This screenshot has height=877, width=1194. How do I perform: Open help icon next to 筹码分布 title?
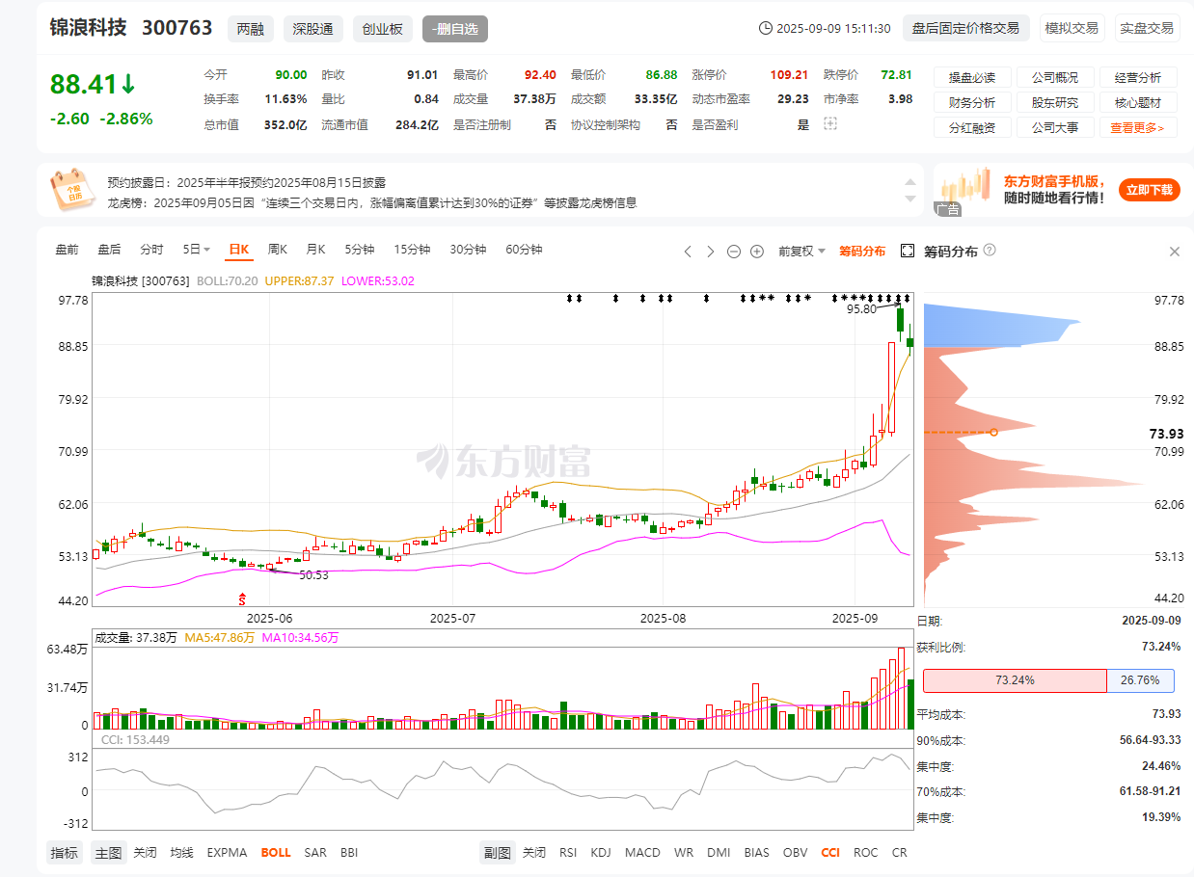pyautogui.click(x=990, y=251)
